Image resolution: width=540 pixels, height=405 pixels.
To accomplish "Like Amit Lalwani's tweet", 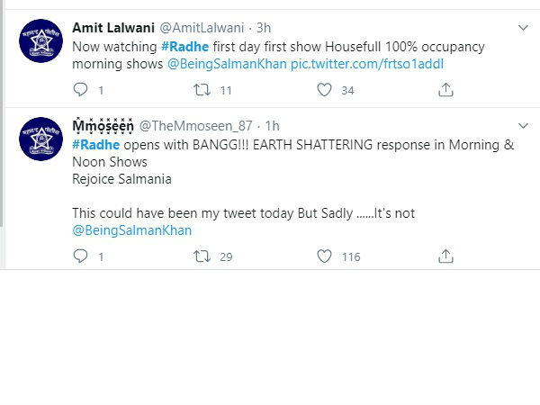I will 324,90.
